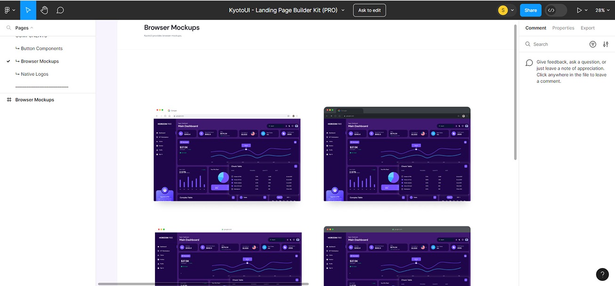The image size is (615, 286).
Task: Select the Add comment tool
Action: click(60, 9)
